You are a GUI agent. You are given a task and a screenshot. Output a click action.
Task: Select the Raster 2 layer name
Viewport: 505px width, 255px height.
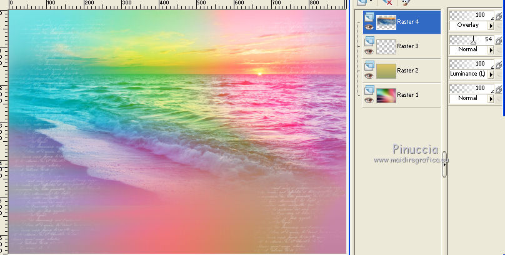click(407, 71)
